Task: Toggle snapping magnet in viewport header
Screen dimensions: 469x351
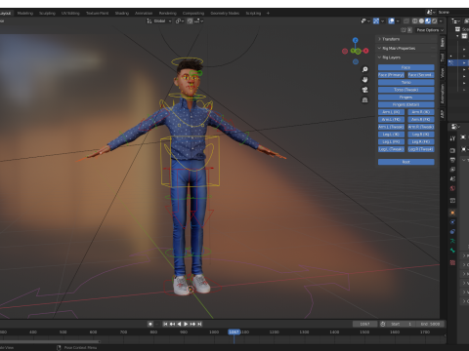Action: click(190, 21)
